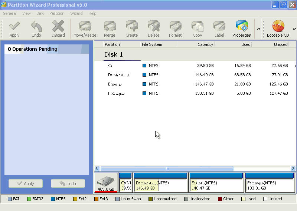Select the C: partition row

click(195, 66)
